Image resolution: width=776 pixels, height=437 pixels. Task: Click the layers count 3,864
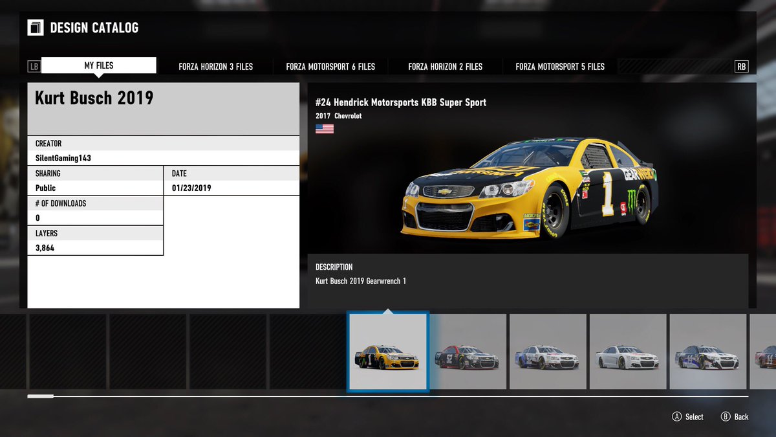[x=45, y=247]
